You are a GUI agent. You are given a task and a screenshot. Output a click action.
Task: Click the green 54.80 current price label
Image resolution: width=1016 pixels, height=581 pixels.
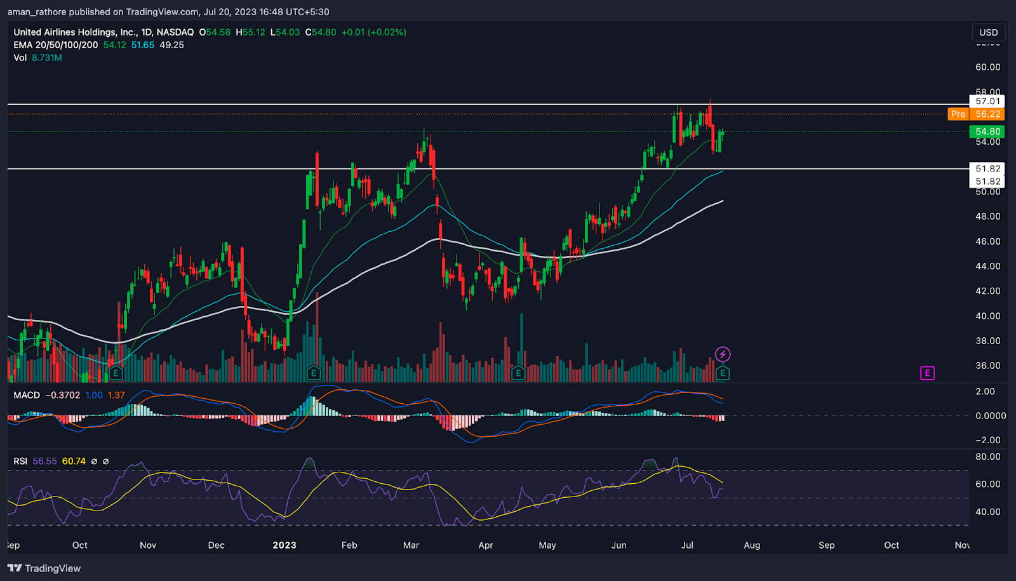click(x=987, y=131)
